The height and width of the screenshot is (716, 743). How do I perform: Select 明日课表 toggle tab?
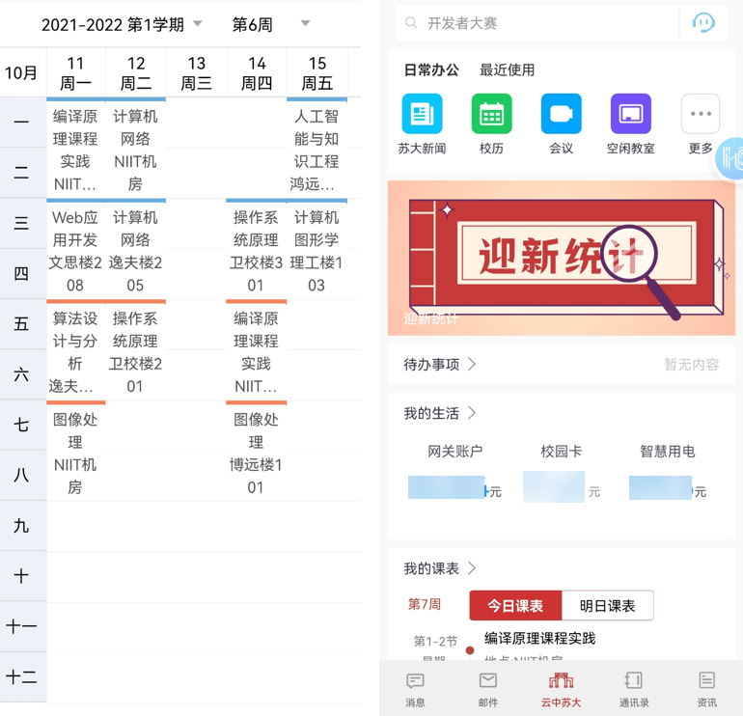click(x=608, y=605)
